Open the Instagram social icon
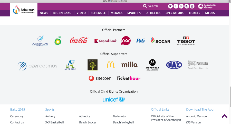231x124 pixels. pyautogui.click(x=187, y=6)
